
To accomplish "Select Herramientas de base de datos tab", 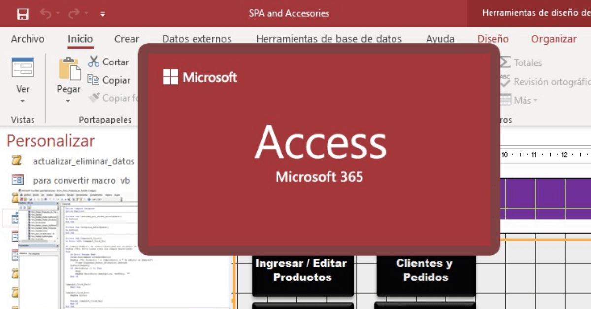I will click(329, 39).
